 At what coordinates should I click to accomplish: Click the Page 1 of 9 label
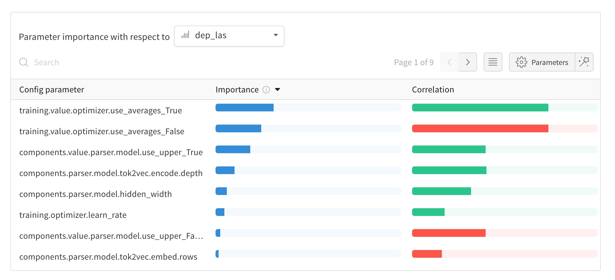[x=413, y=62]
